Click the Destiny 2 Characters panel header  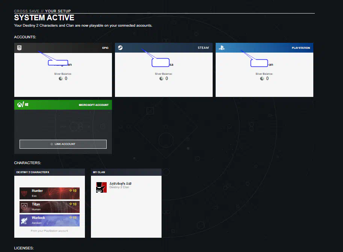coord(33,172)
